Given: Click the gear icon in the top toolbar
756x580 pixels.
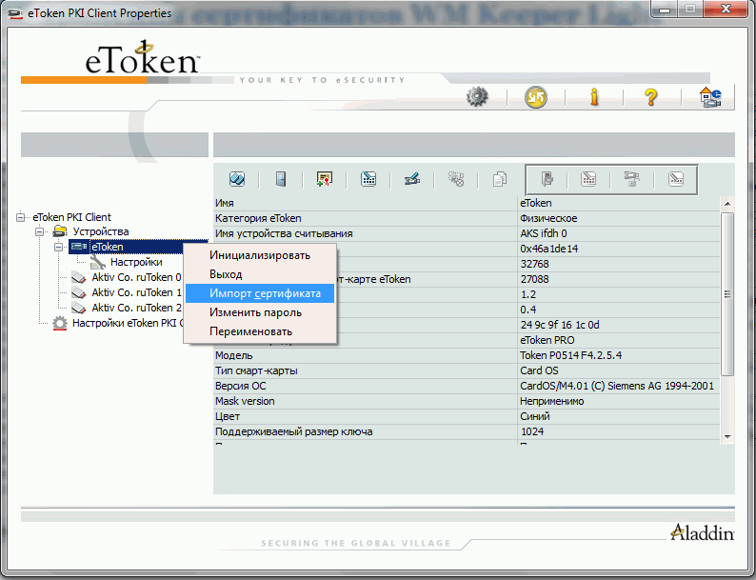Looking at the screenshot, I should click(477, 96).
